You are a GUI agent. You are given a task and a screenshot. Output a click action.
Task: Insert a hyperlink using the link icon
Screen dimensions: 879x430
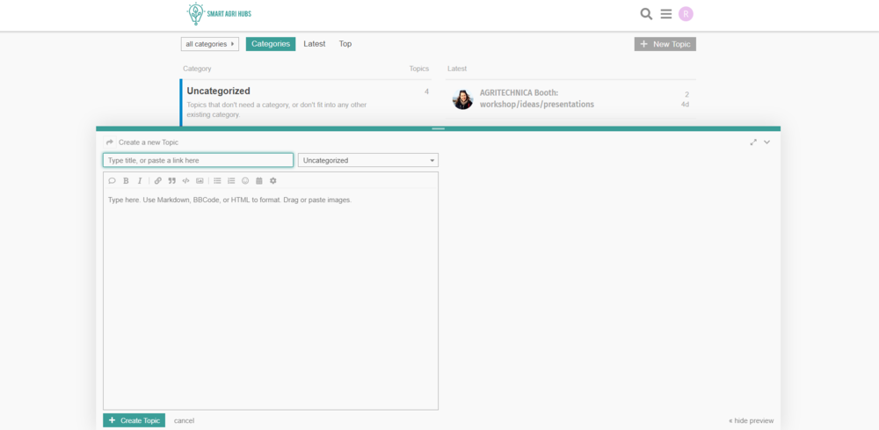(158, 180)
